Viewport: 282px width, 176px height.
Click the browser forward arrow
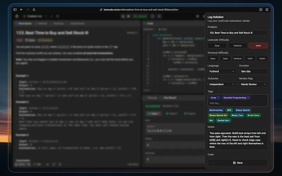(x=28, y=10)
